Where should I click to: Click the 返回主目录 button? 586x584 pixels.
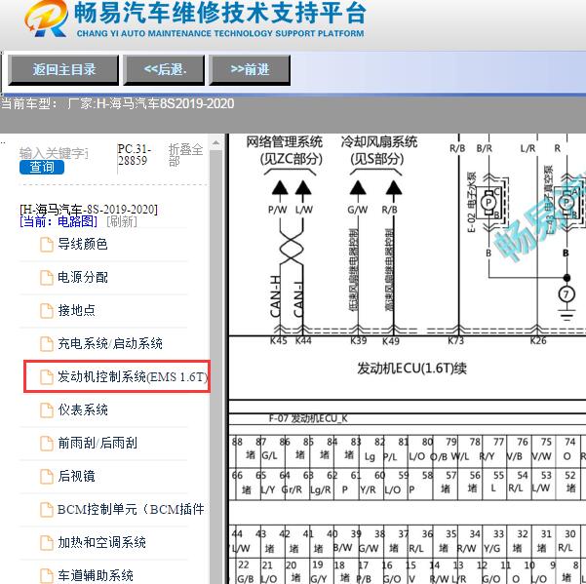click(x=63, y=70)
